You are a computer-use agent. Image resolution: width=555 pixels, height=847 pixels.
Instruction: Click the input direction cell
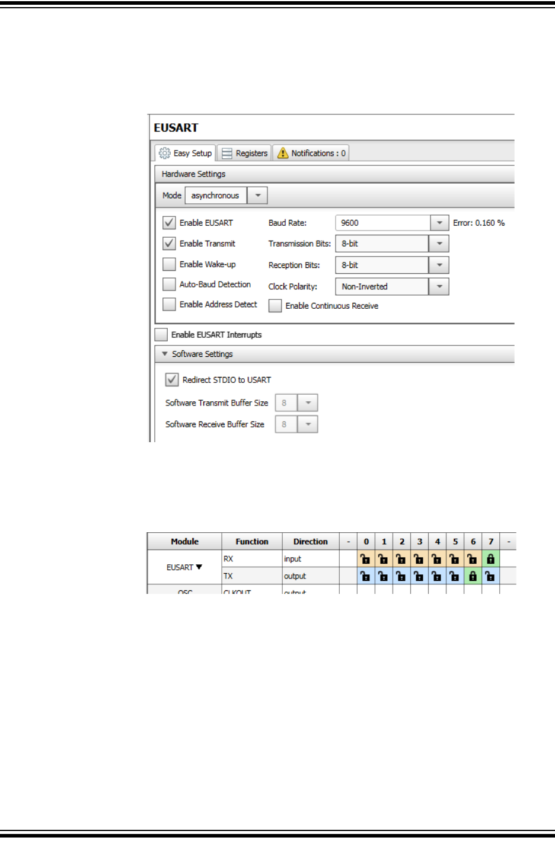coord(311,559)
